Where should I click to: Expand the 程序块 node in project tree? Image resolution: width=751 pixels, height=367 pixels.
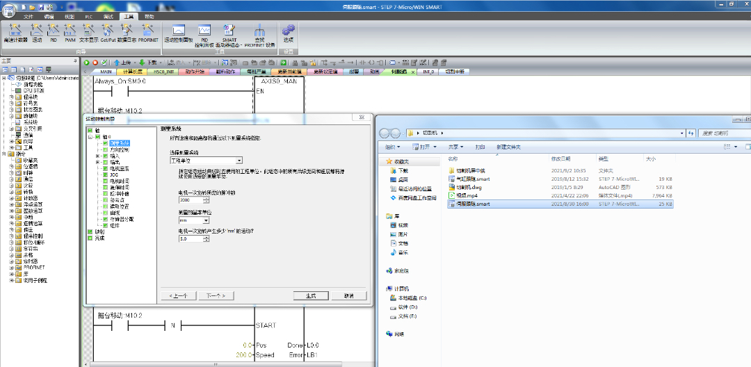(x=12, y=97)
